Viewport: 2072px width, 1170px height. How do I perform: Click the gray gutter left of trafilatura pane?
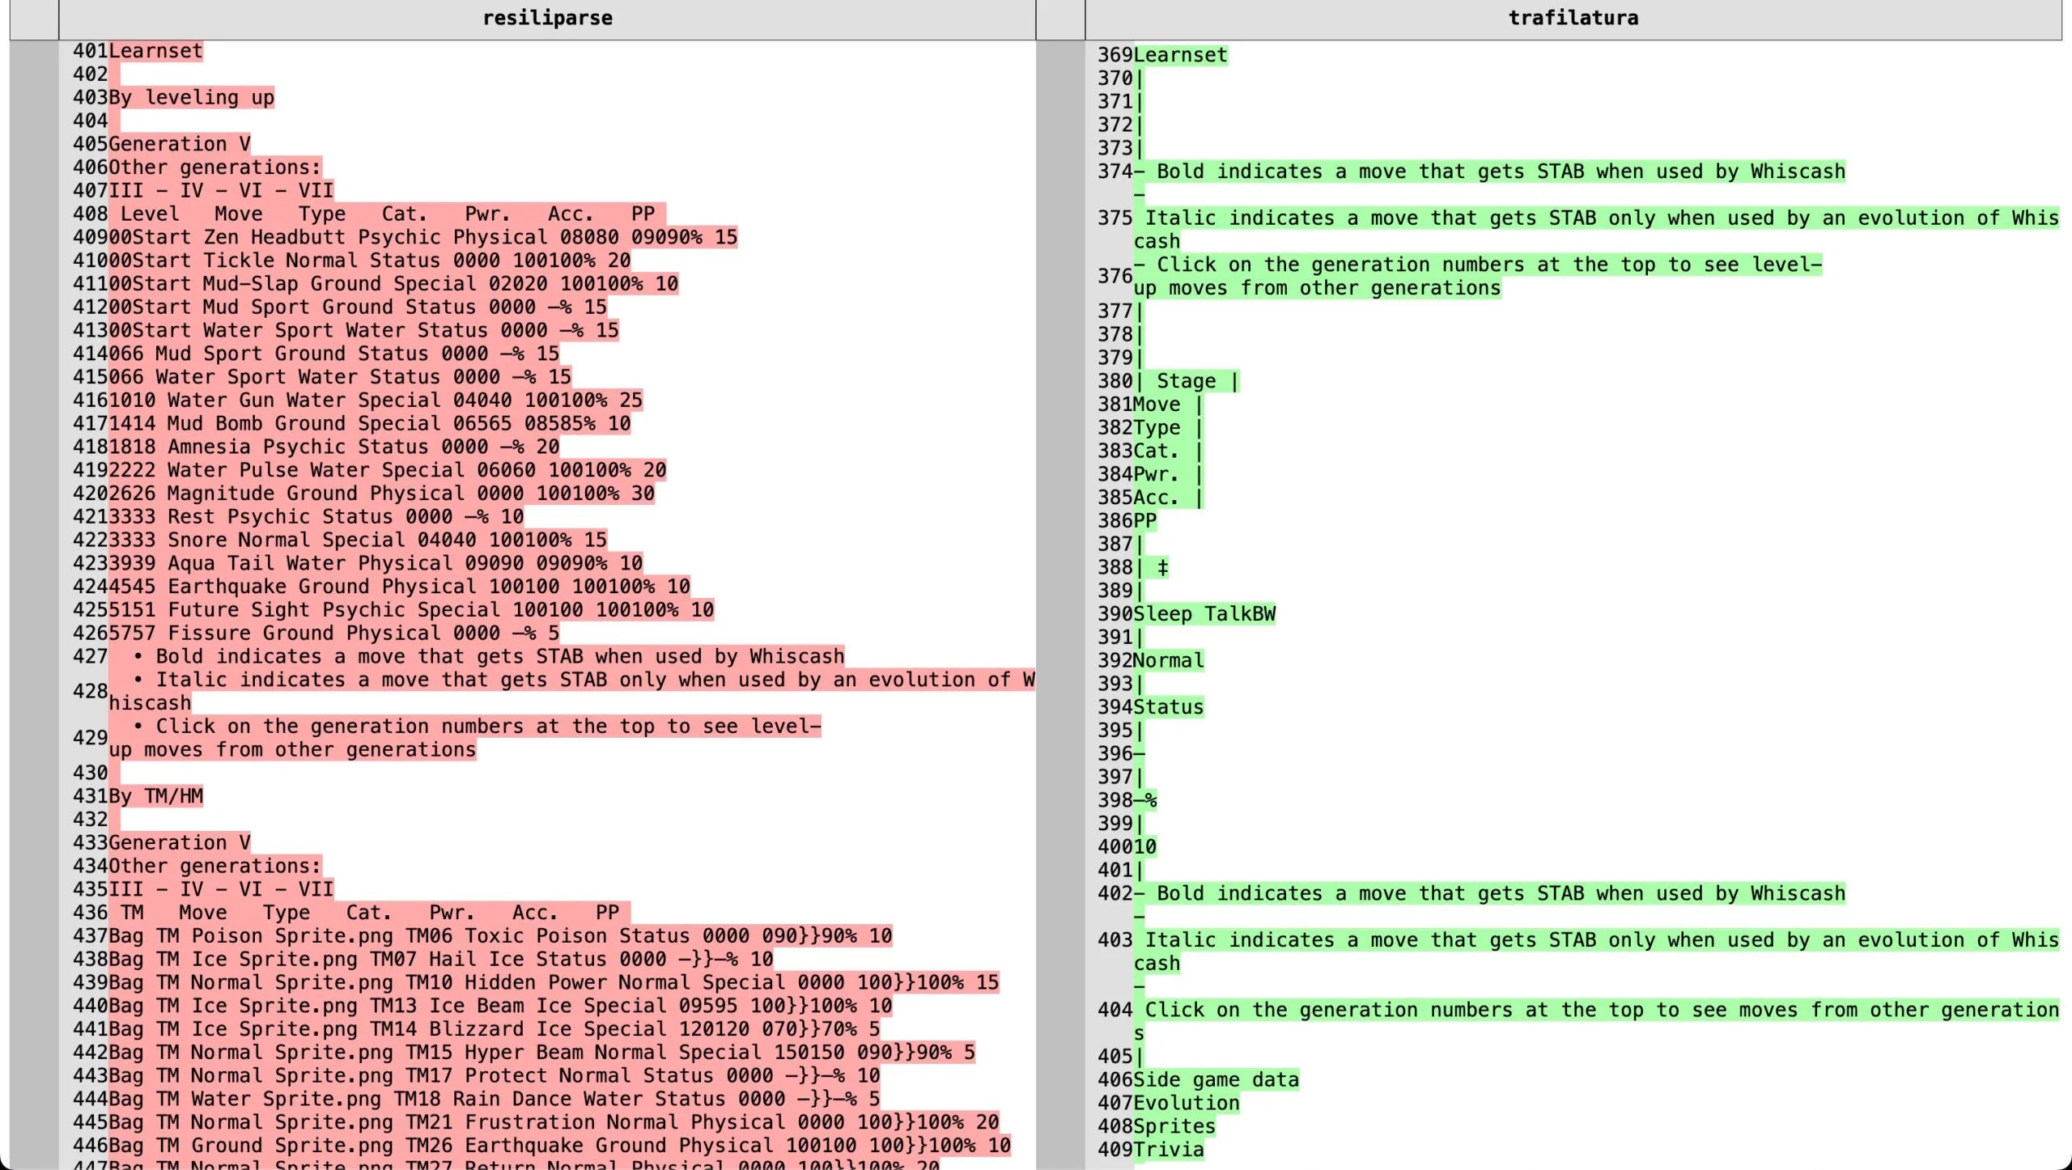1059,566
